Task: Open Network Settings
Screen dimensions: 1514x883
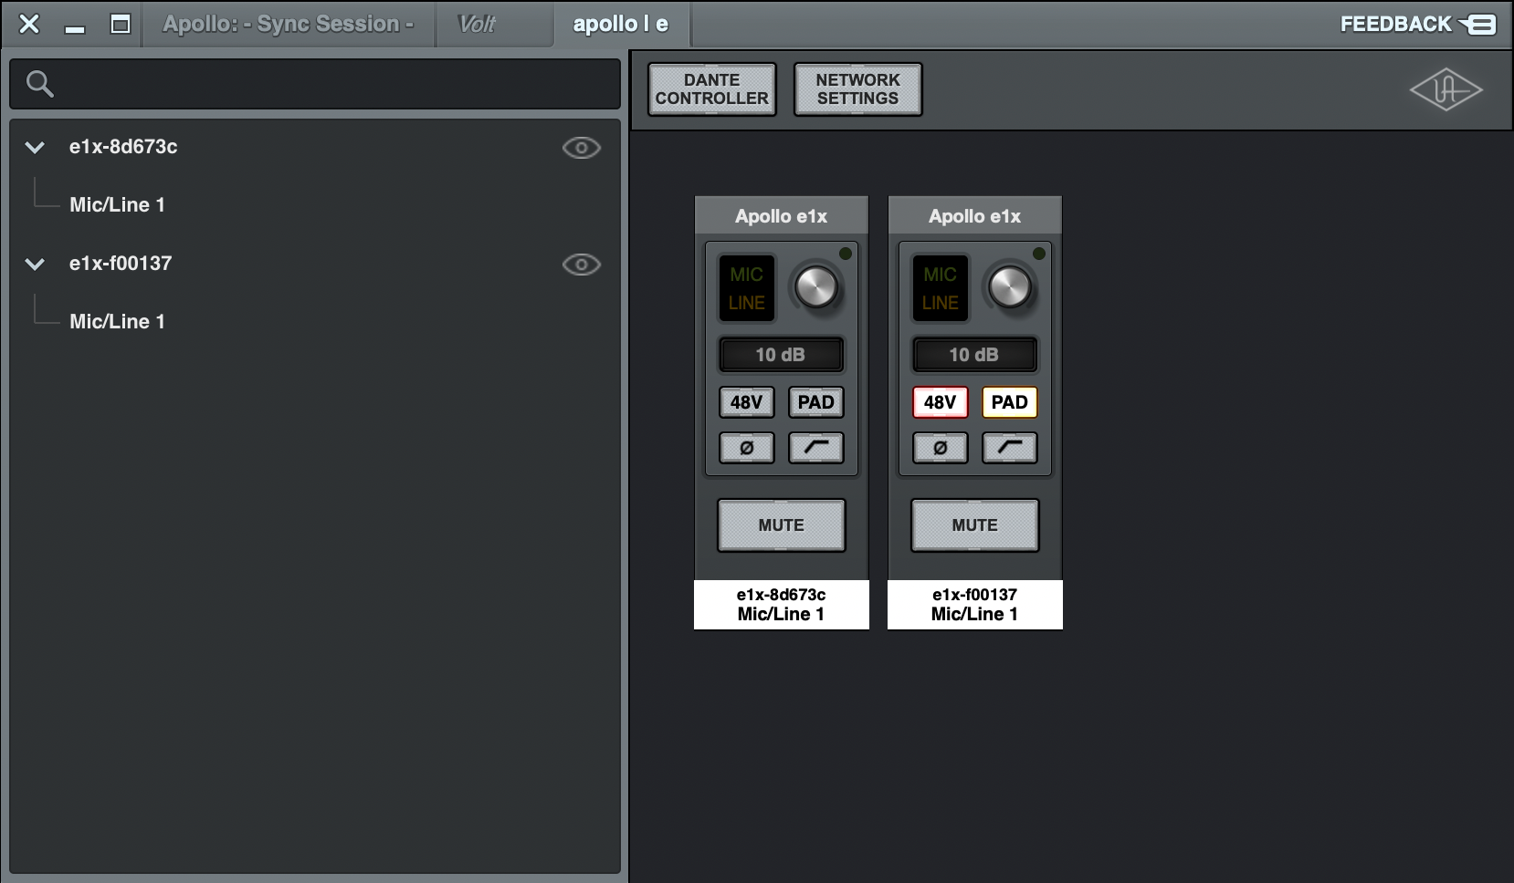Action: coord(857,89)
